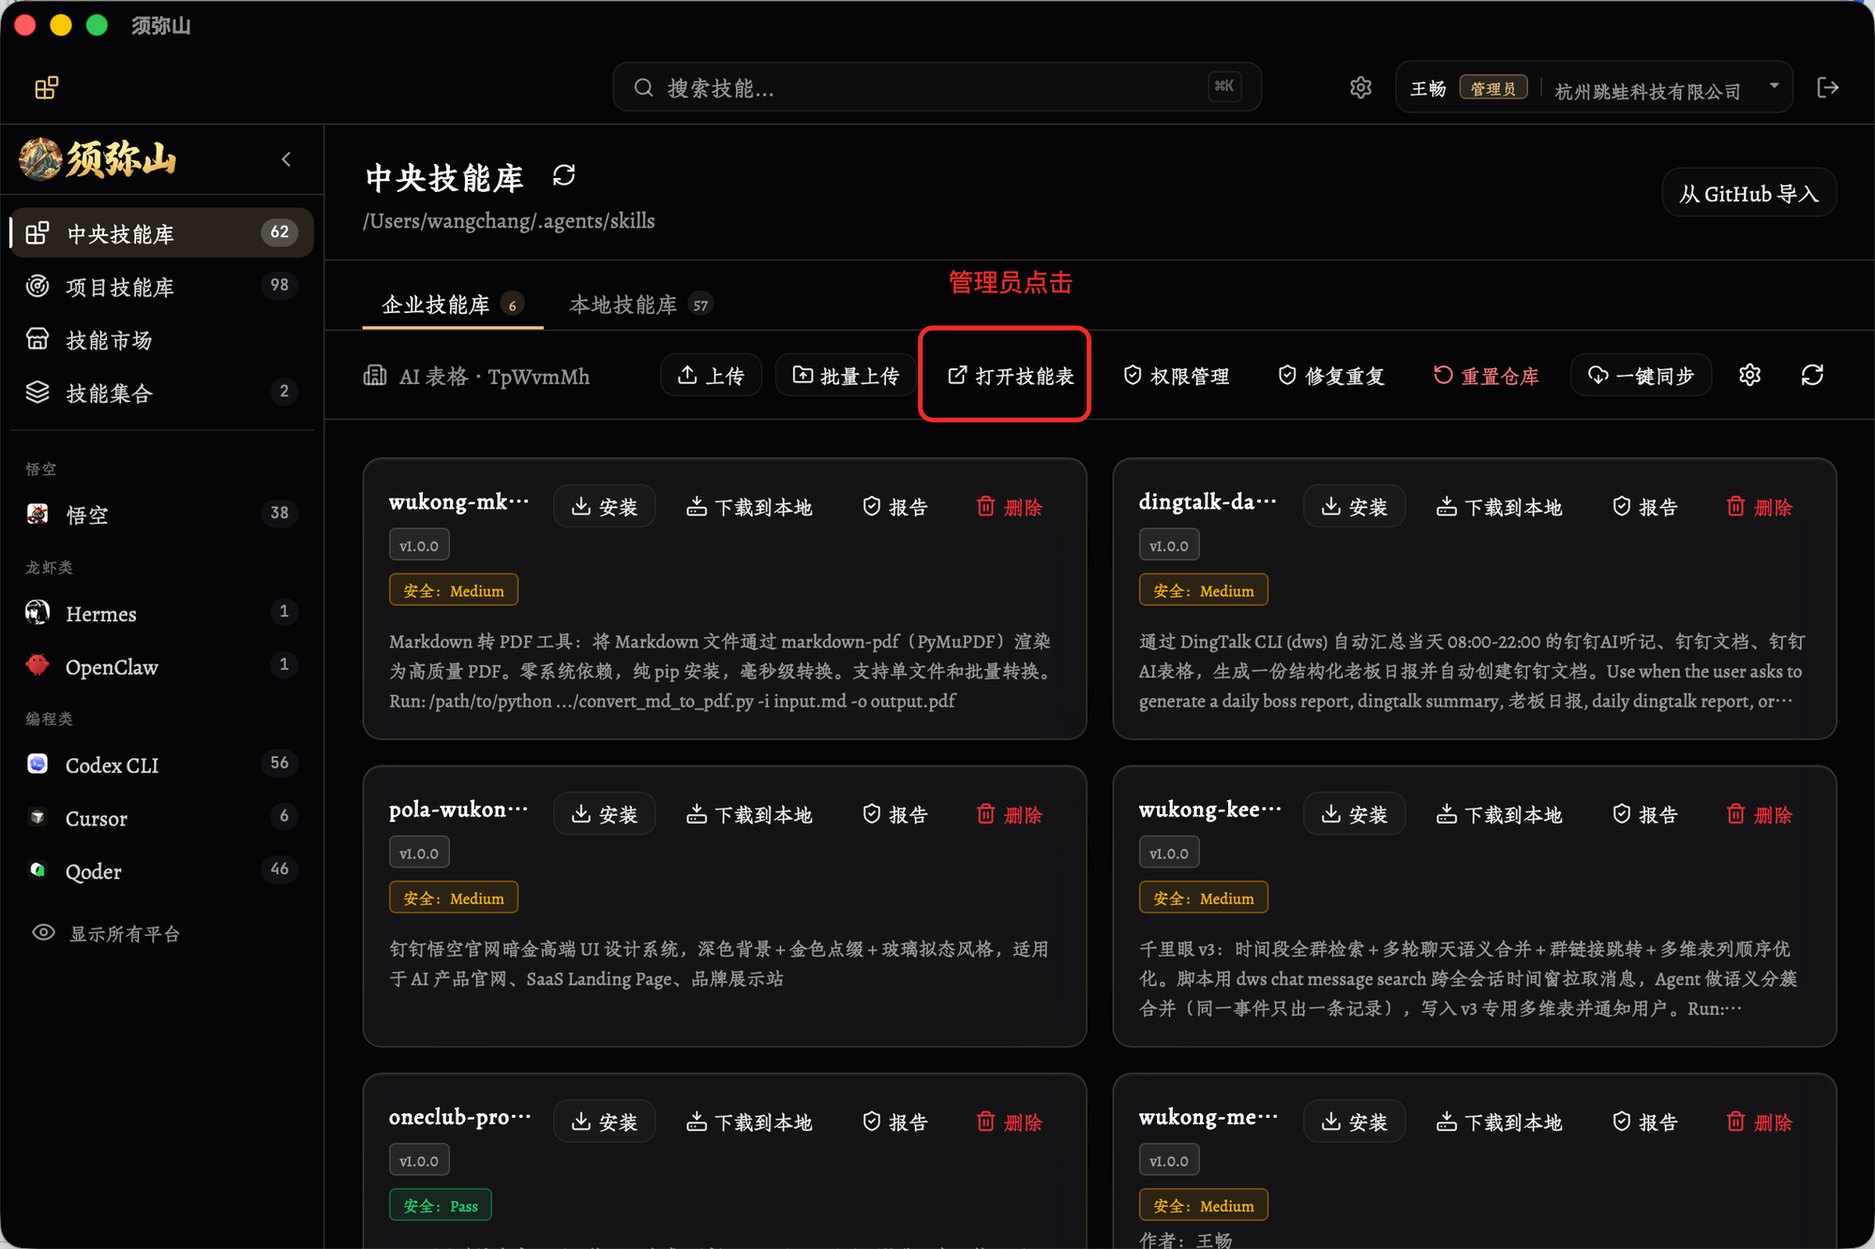Click the wukong-mk card title
The image size is (1875, 1249).
(458, 502)
